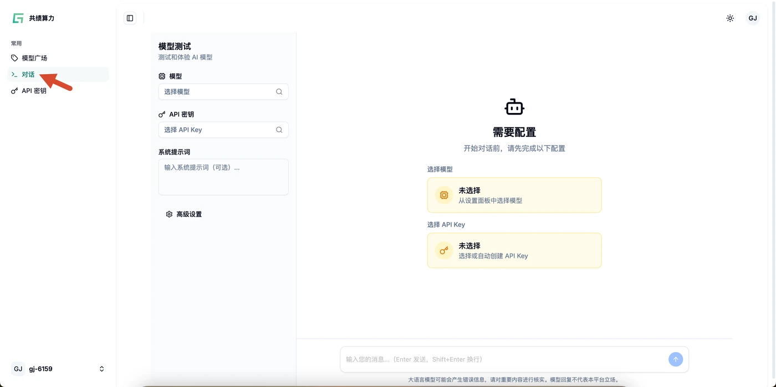Click the 测试和体验 AI 模型 subtitle
776x387 pixels.
(x=185, y=57)
